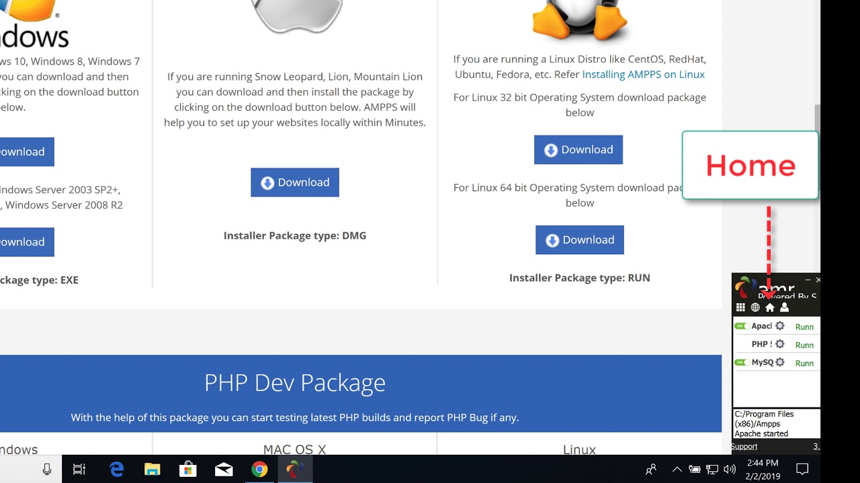Click the 'PHP Dev Package' heading

coord(295,382)
